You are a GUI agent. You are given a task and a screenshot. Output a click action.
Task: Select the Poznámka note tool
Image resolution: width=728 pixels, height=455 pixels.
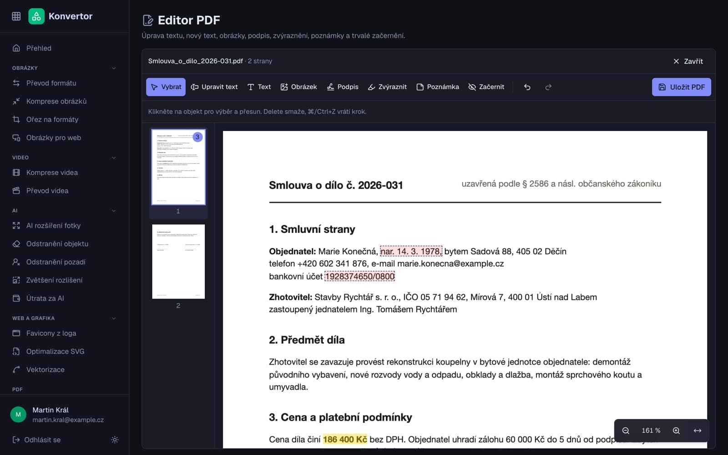click(438, 87)
